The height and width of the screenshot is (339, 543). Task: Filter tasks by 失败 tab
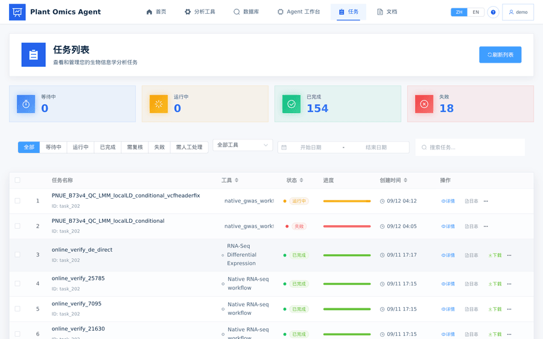159,147
